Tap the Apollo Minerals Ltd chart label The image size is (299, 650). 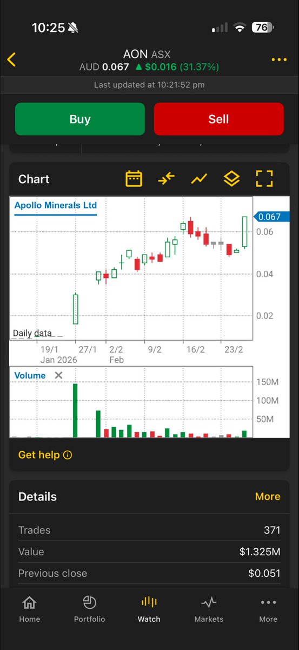click(56, 206)
